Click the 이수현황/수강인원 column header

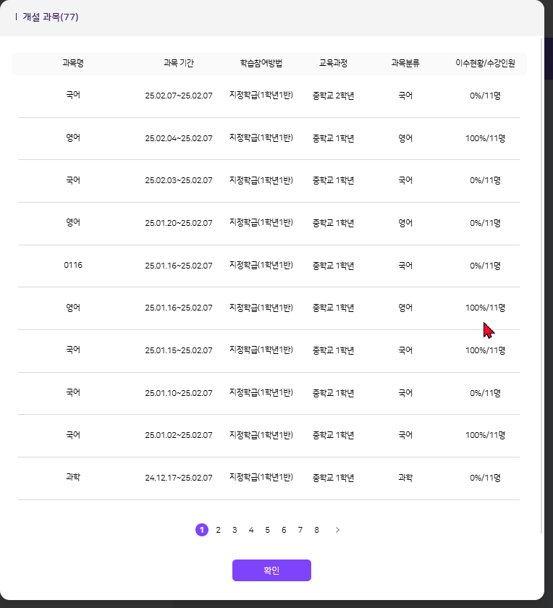pyautogui.click(x=485, y=63)
